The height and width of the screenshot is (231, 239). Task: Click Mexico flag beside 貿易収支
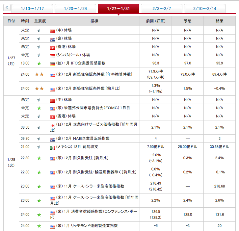[53, 148]
